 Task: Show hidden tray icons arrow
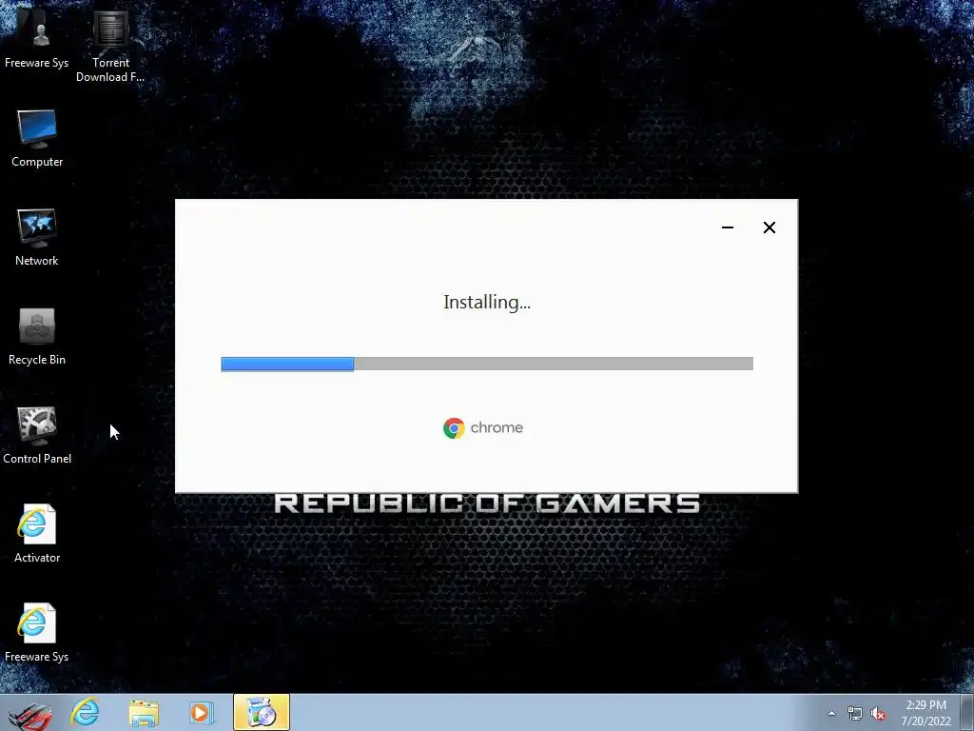coord(831,713)
